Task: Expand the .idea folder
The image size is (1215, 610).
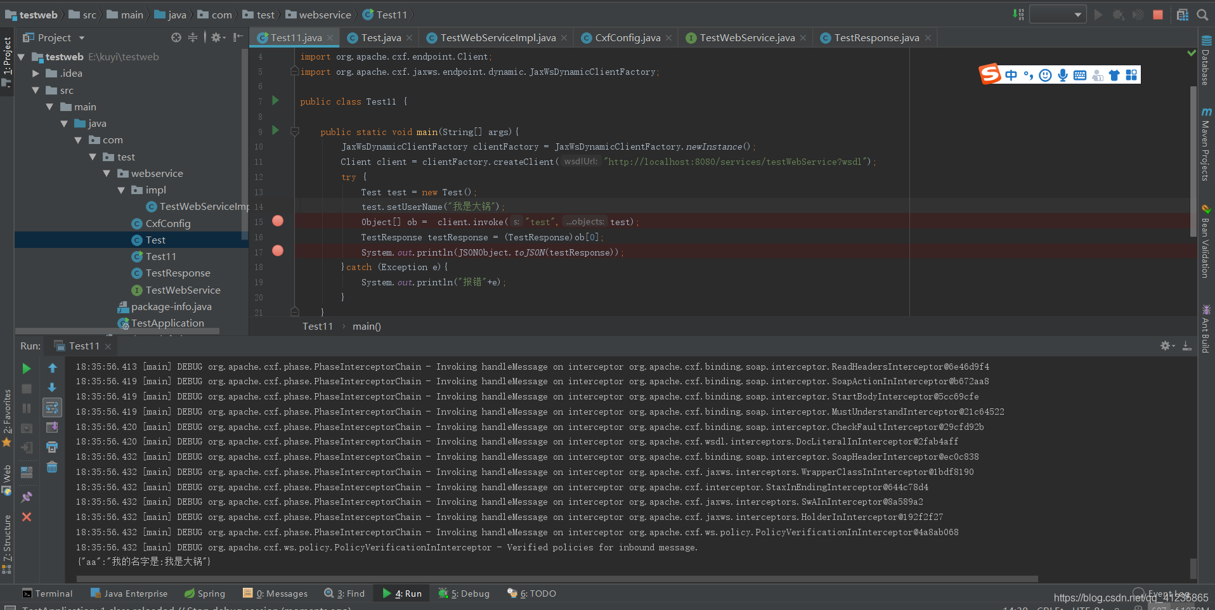Action: [36, 74]
